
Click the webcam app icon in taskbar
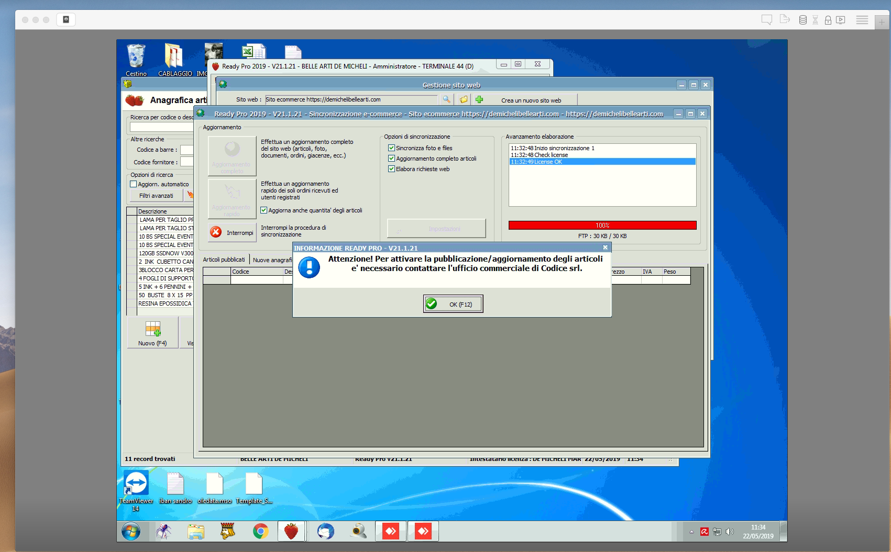coord(359,532)
